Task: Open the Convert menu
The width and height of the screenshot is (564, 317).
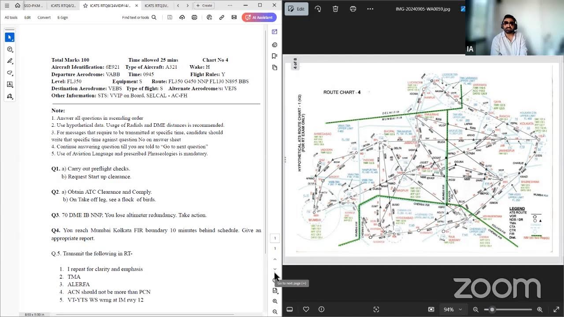Action: (44, 18)
